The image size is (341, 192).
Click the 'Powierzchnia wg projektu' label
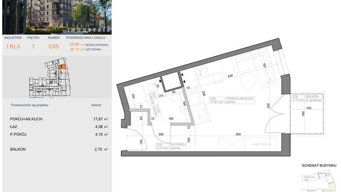pyautogui.click(x=30, y=105)
